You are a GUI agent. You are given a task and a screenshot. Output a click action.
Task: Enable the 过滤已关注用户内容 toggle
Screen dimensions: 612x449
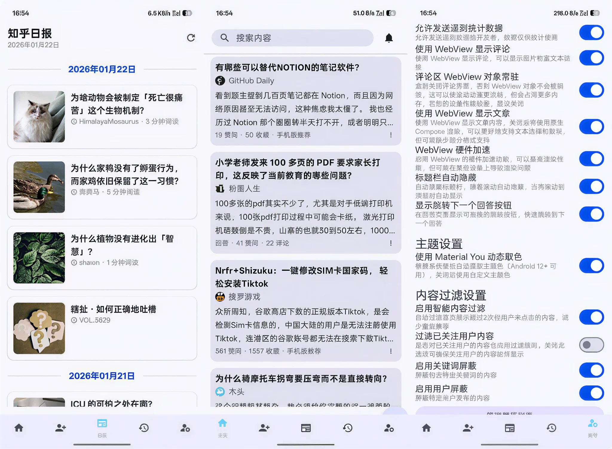click(591, 345)
